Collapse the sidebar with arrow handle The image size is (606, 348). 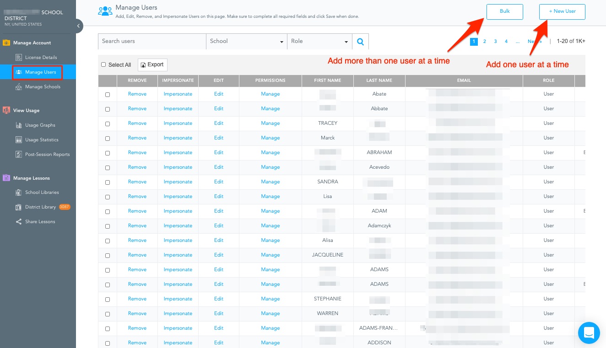79,26
